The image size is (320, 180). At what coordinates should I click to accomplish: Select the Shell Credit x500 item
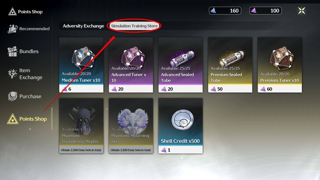click(x=181, y=126)
